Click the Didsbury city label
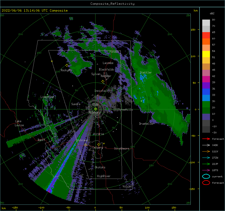This screenshot has height=211, width=225. click(94, 112)
